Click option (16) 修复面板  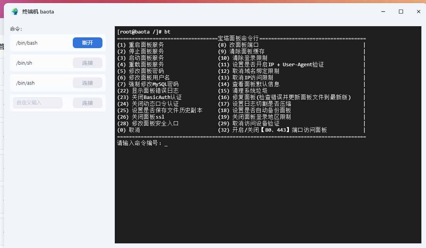pos(285,97)
